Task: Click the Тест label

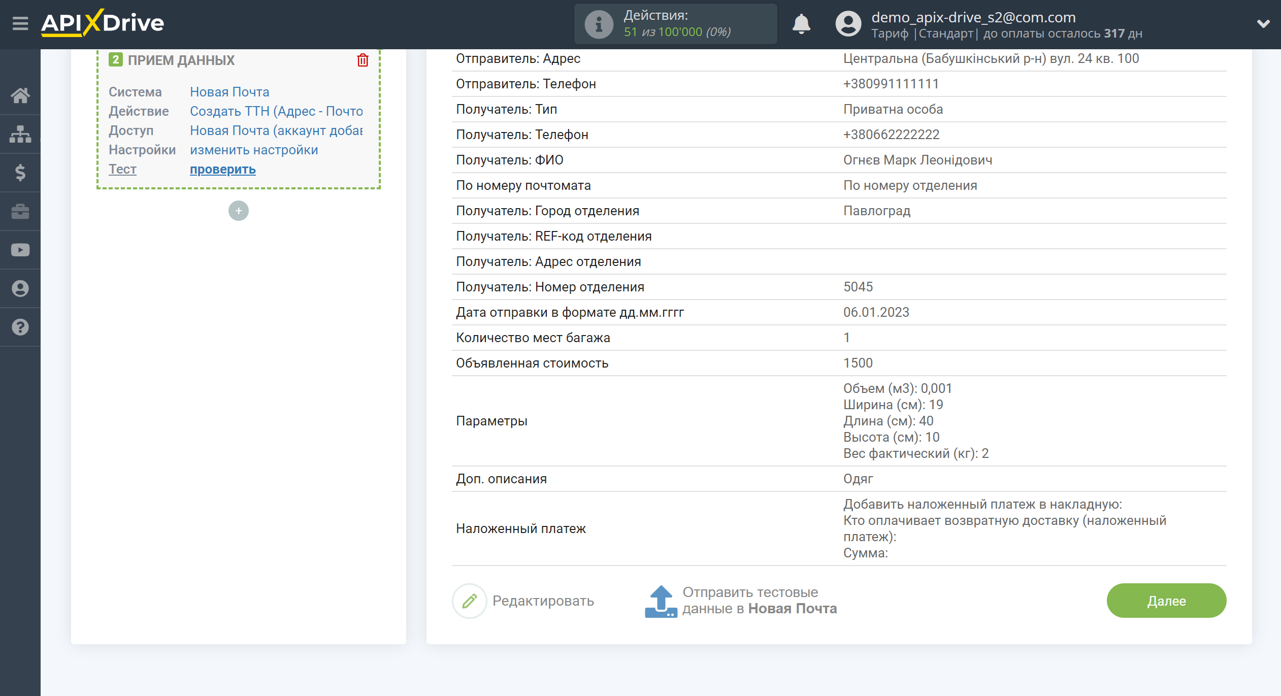Action: pos(122,169)
